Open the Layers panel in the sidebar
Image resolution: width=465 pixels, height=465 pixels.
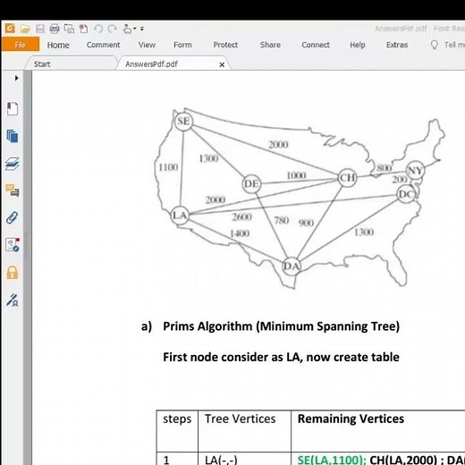(x=13, y=164)
